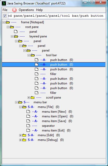108x166 pixels.
Task: Collapse the menu [File] node
Action: pyautogui.click(x=21, y=107)
